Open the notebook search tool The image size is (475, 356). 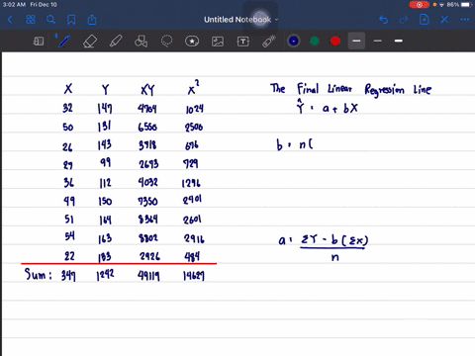(x=50, y=20)
